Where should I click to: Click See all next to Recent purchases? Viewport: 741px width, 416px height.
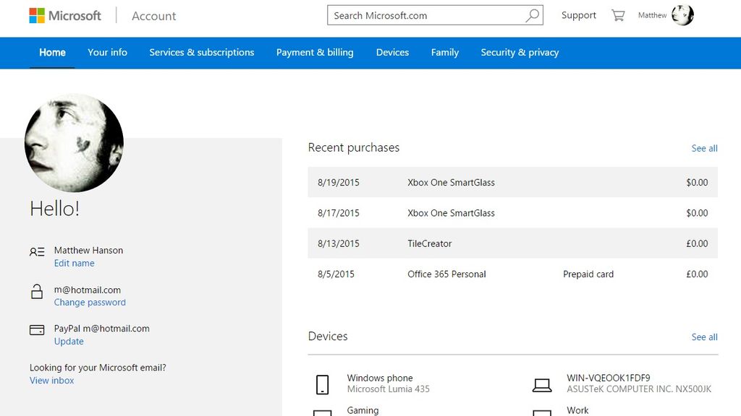(704, 148)
